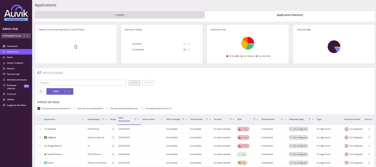Enable Exclude cloud applications checkbox
376x167 pixels.
tap(75, 109)
